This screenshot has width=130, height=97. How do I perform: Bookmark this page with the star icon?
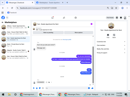click(116, 8)
